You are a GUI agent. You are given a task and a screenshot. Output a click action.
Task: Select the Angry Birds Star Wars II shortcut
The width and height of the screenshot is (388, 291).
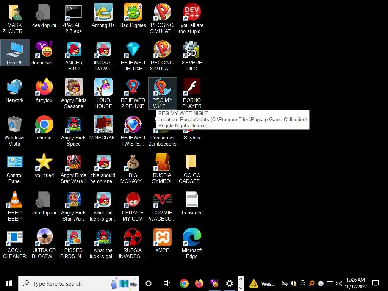[x=74, y=169]
